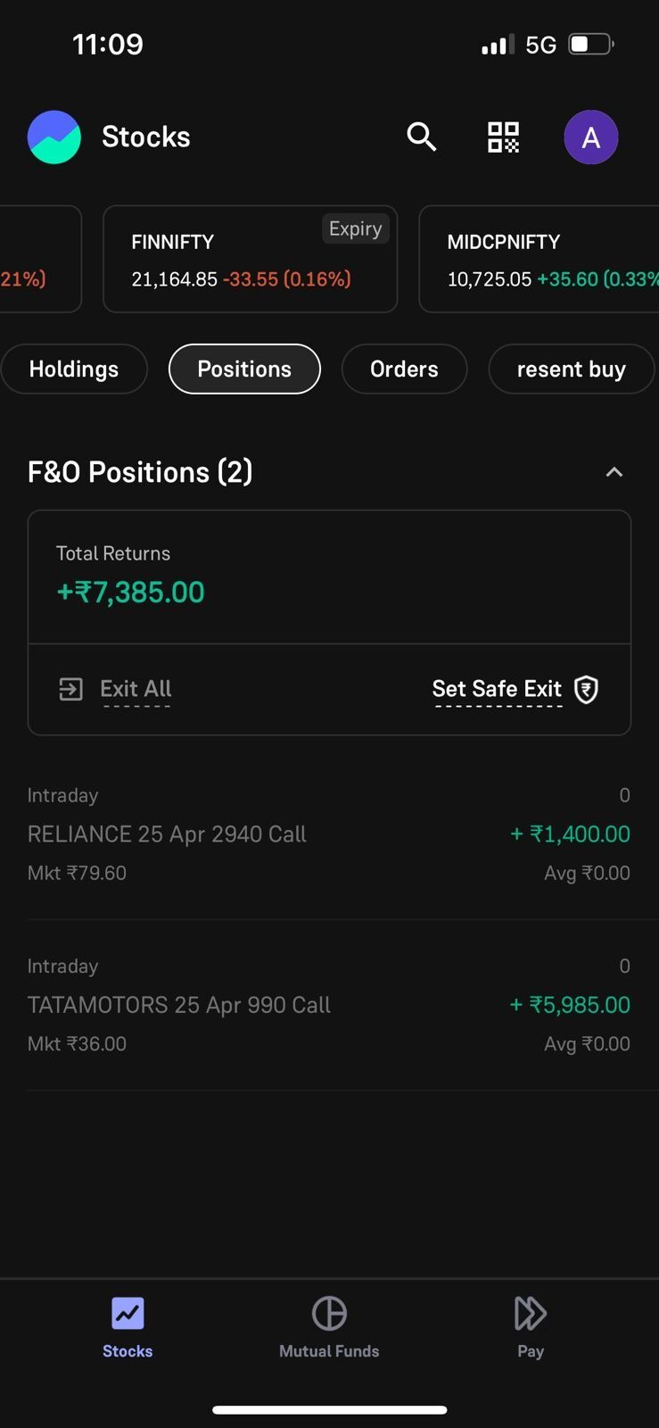Screen dimensions: 659x1428
Task: Switch to the Orders tab
Action: [x=404, y=369]
